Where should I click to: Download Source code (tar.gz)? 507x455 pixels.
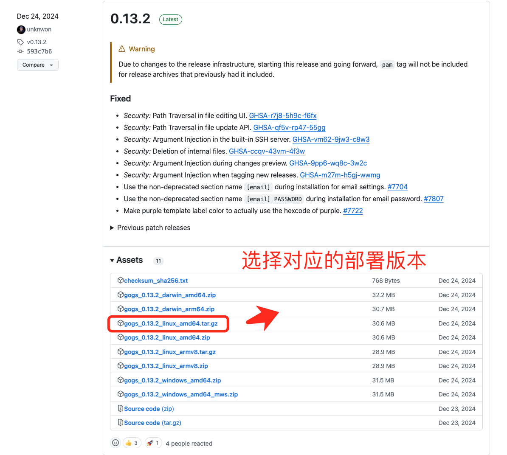(x=152, y=423)
